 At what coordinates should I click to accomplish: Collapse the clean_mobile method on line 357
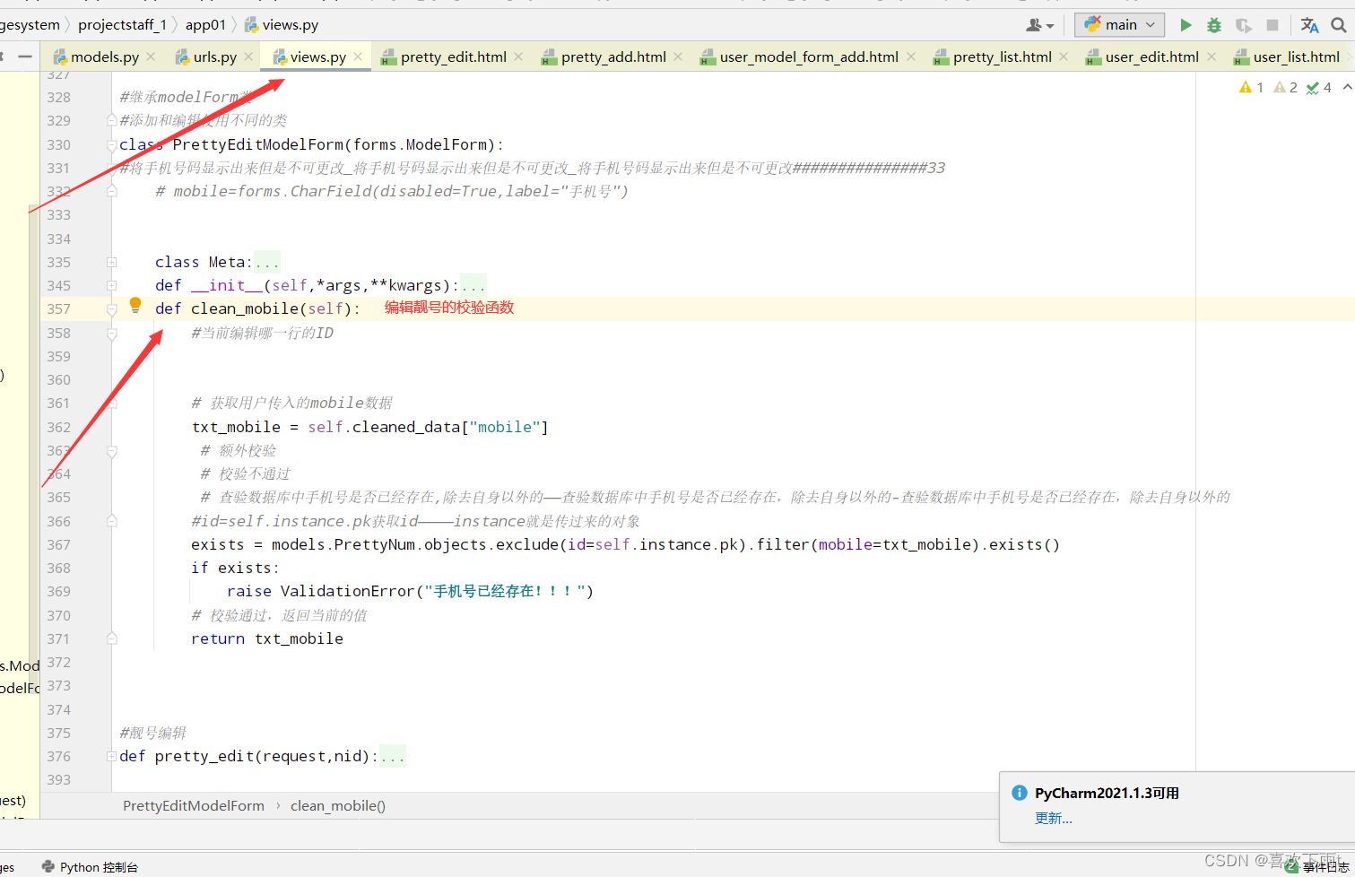click(x=112, y=309)
